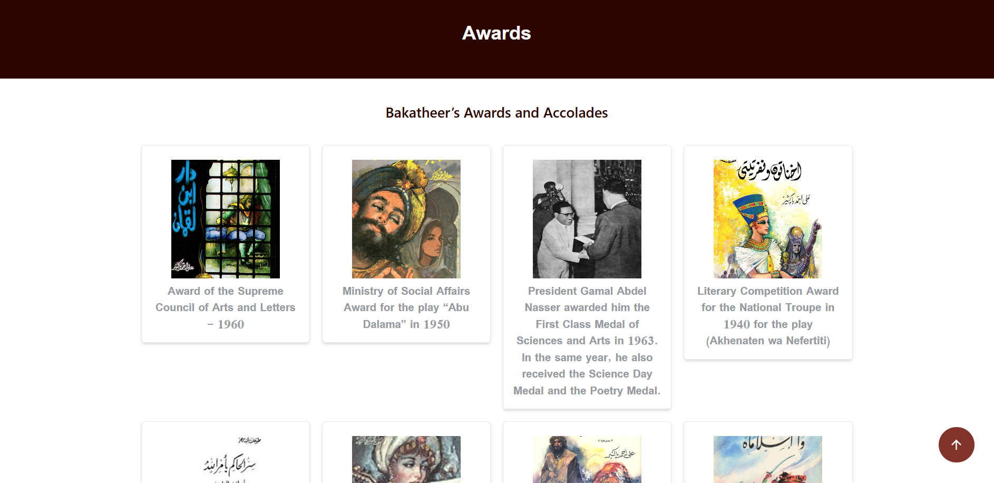This screenshot has width=994, height=483.
Task: Open the Akhenaten wa Nefertiti cover image
Action: click(768, 219)
